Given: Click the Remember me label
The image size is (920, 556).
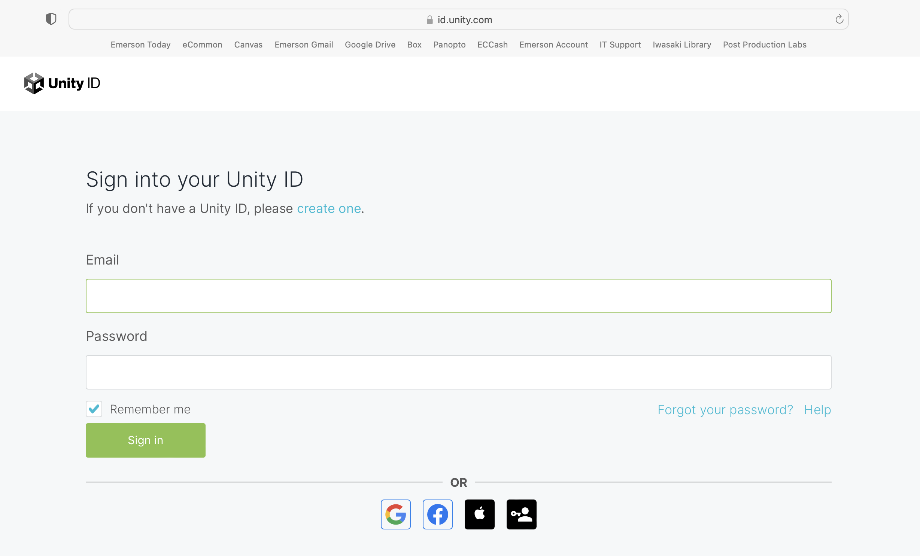Looking at the screenshot, I should coord(150,409).
